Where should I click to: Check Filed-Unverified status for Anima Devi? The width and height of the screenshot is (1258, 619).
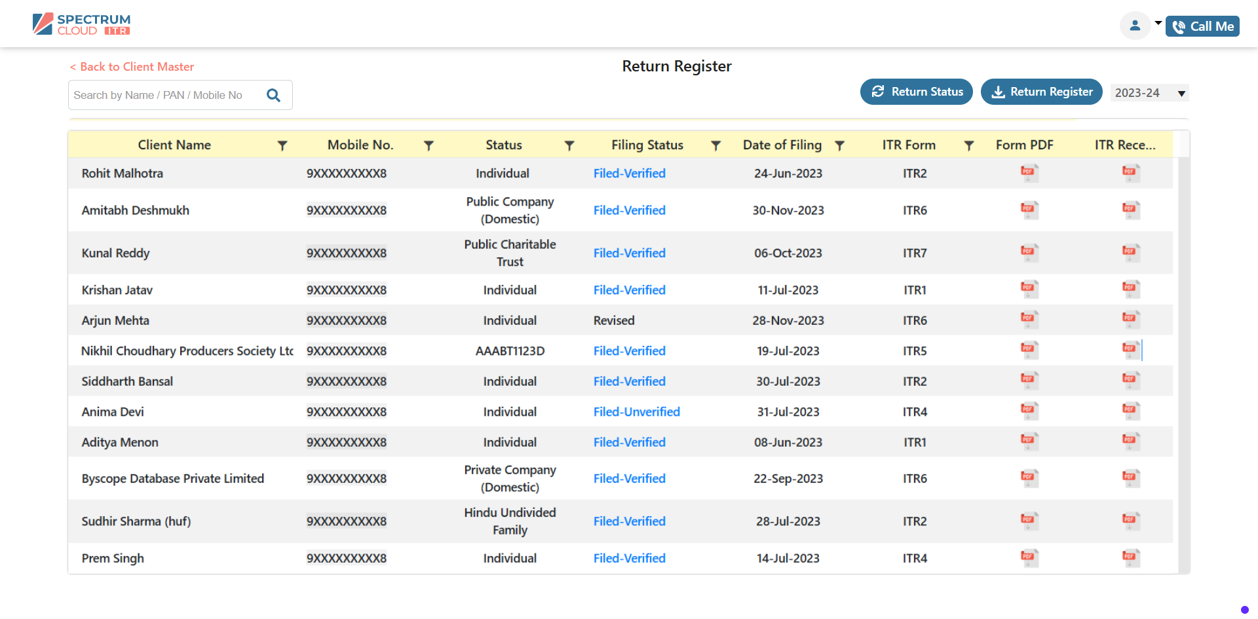(x=636, y=411)
